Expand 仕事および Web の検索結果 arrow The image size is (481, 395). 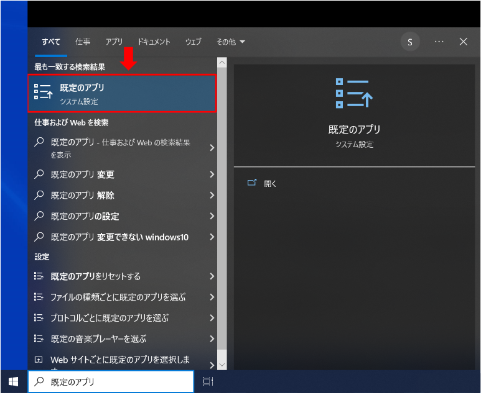click(212, 148)
